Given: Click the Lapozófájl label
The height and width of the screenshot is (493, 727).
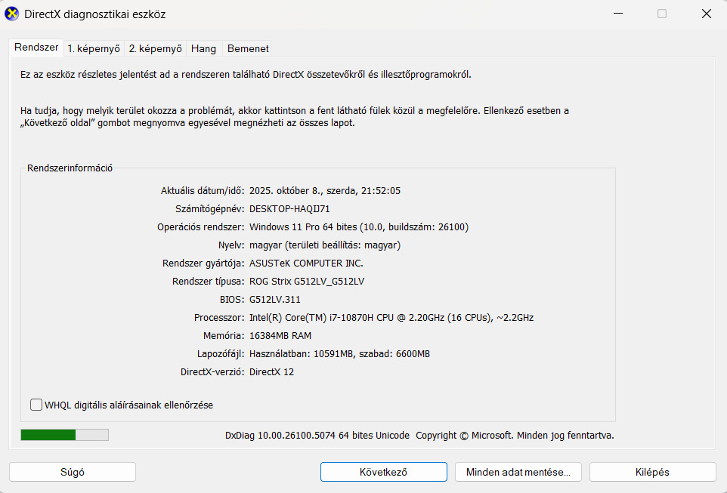Looking at the screenshot, I should click(221, 353).
